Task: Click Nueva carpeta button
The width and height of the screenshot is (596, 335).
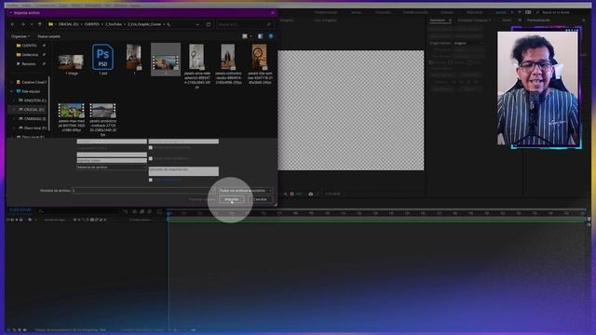Action: pyautogui.click(x=48, y=36)
